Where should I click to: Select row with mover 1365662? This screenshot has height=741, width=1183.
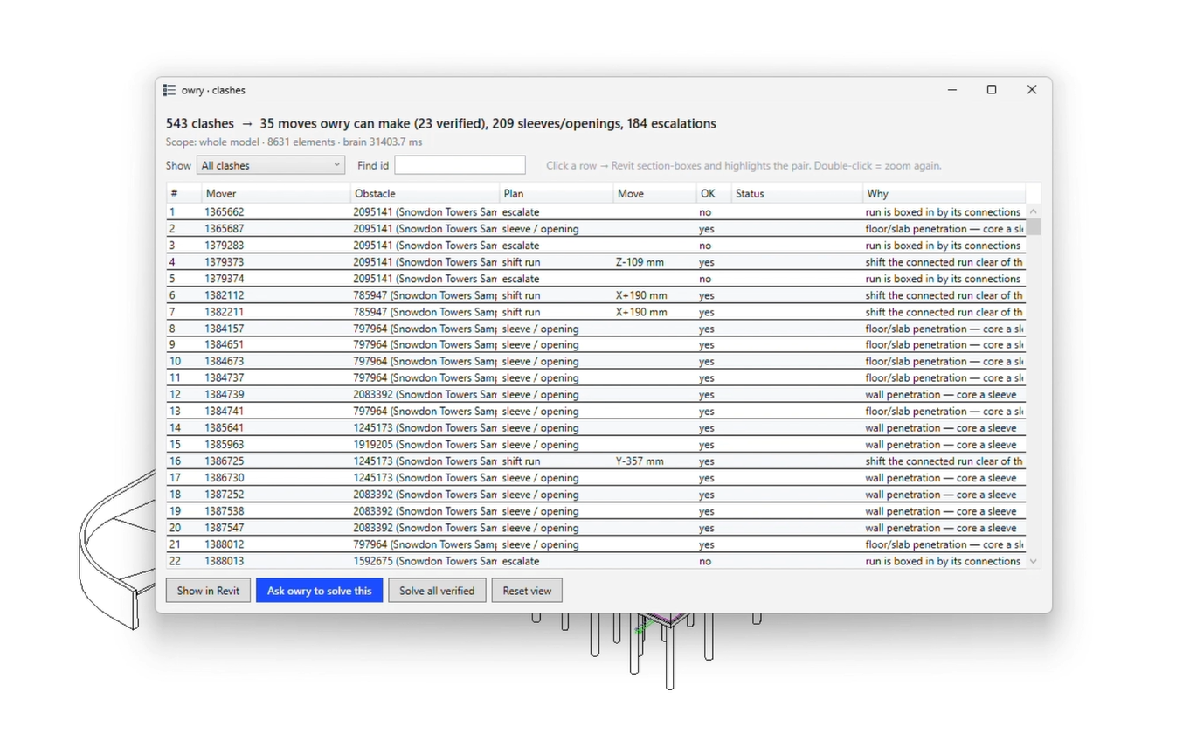pos(596,212)
